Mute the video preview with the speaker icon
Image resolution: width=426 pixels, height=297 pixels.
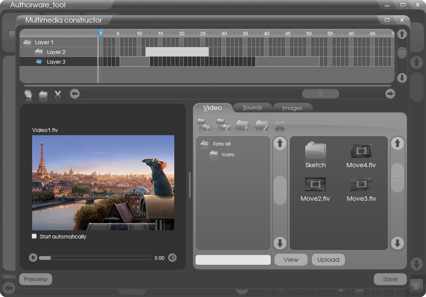click(172, 258)
